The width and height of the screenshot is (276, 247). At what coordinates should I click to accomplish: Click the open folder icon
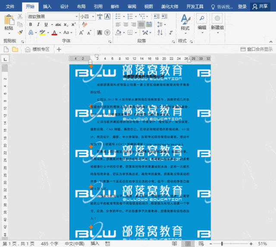click(x=15, y=49)
